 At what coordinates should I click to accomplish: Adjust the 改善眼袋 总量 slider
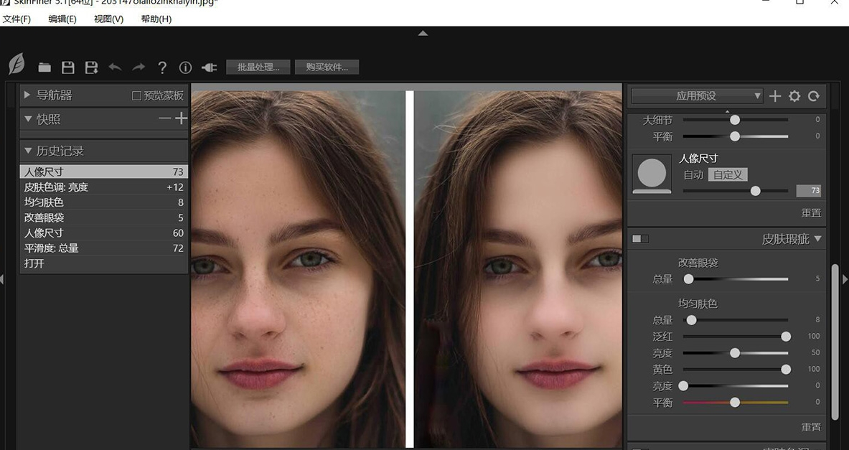tap(688, 279)
